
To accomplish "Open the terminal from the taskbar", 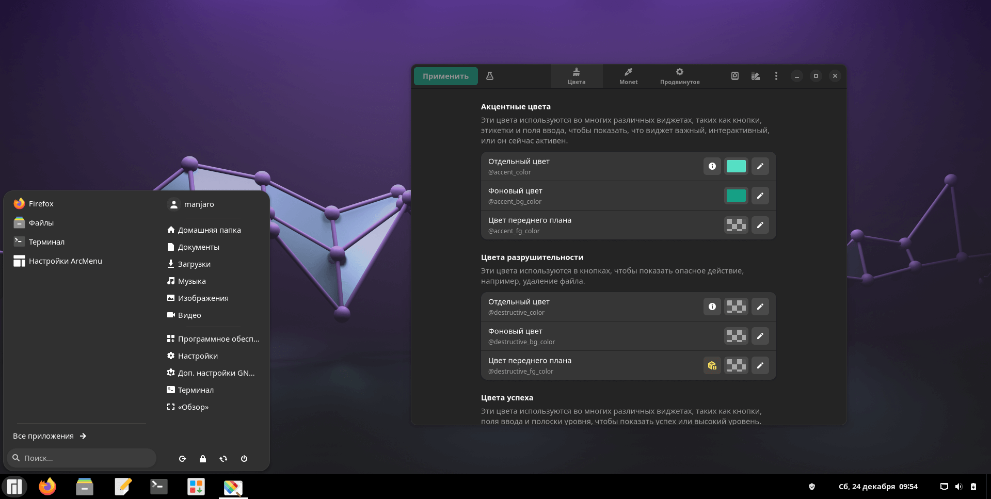I will coord(158,486).
